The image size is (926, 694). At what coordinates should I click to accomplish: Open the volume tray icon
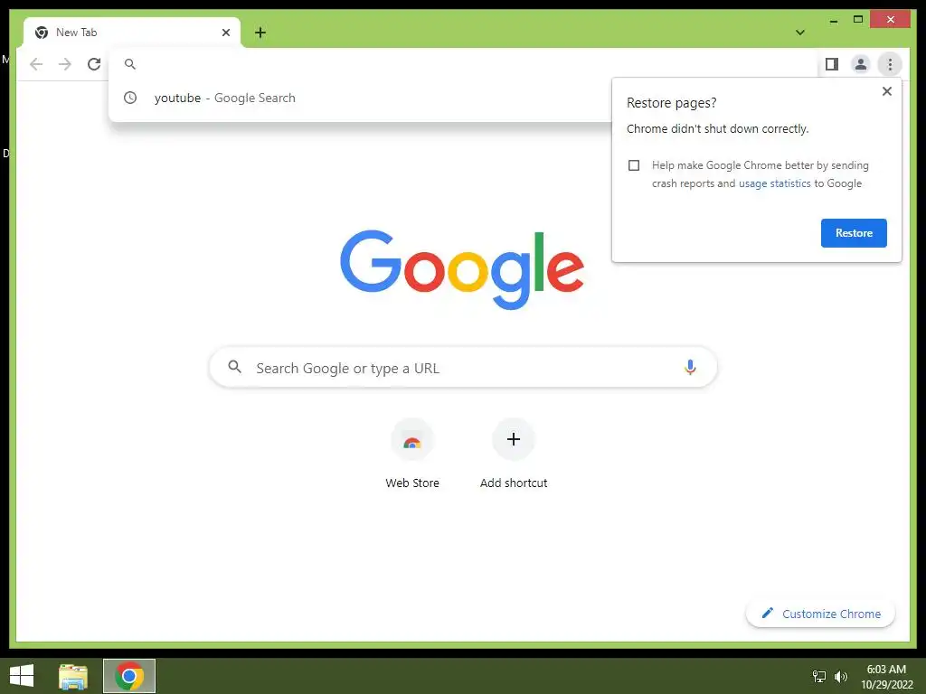click(840, 676)
